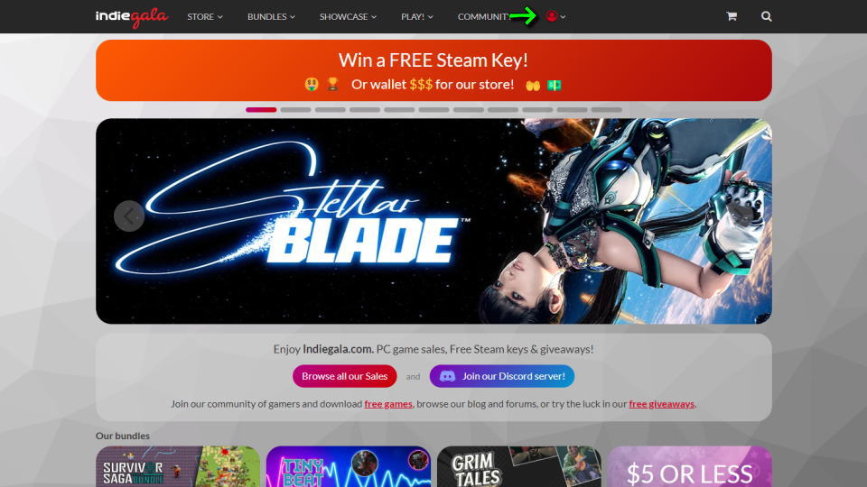The height and width of the screenshot is (487, 867).
Task: Expand the BUNDLES dropdown menu
Action: point(271,16)
